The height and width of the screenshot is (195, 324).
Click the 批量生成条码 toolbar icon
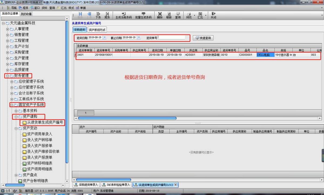pos(143,15)
